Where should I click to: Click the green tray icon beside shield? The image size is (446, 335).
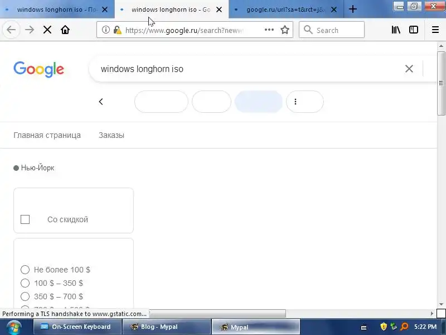click(394, 327)
